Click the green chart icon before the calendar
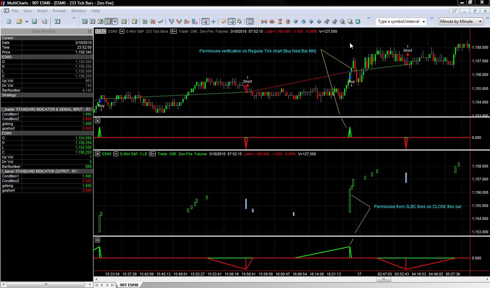 (124, 21)
